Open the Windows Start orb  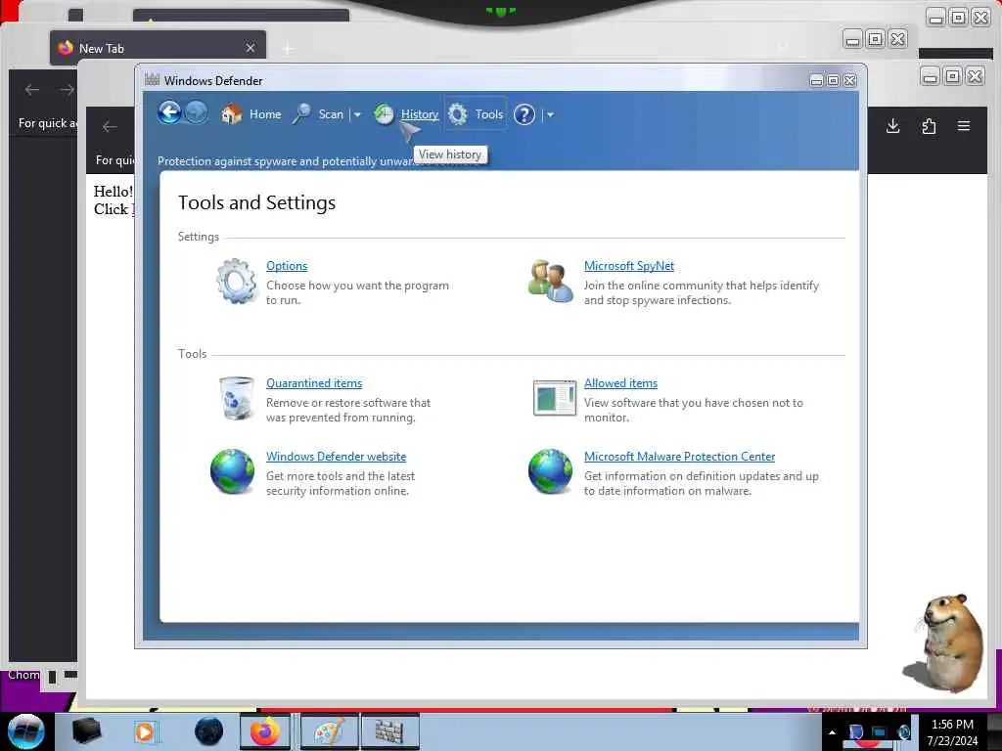click(26, 731)
